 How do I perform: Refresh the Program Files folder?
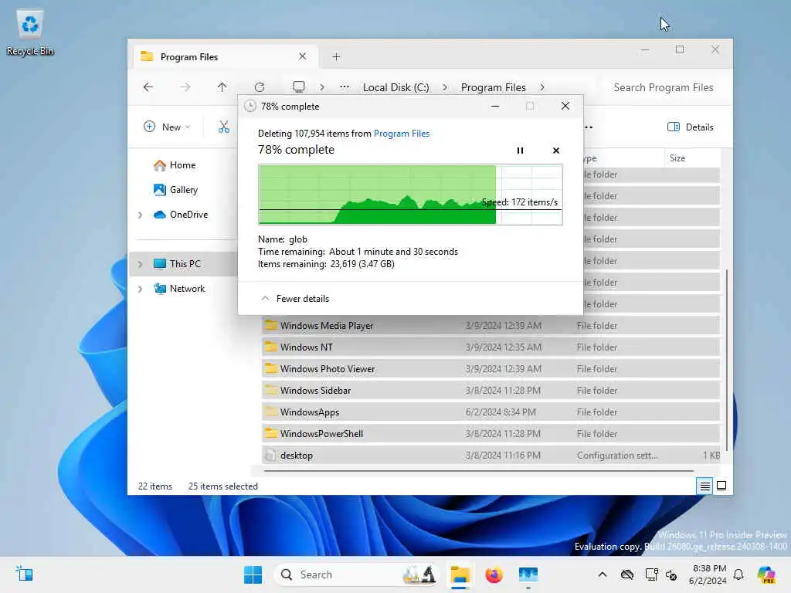260,86
